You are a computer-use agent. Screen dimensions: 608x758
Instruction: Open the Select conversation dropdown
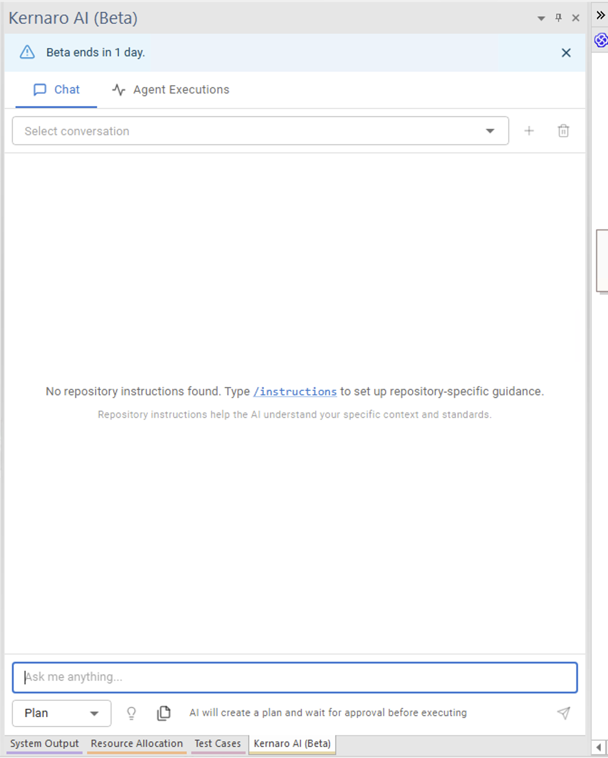tap(261, 131)
